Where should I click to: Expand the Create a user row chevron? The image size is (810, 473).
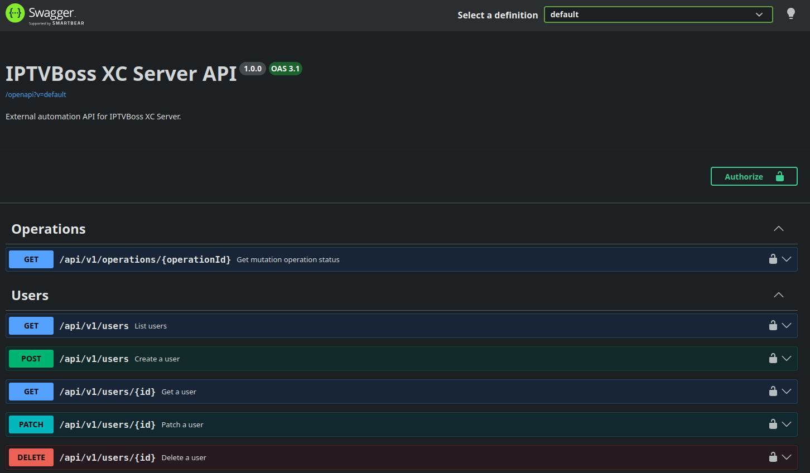(787, 358)
